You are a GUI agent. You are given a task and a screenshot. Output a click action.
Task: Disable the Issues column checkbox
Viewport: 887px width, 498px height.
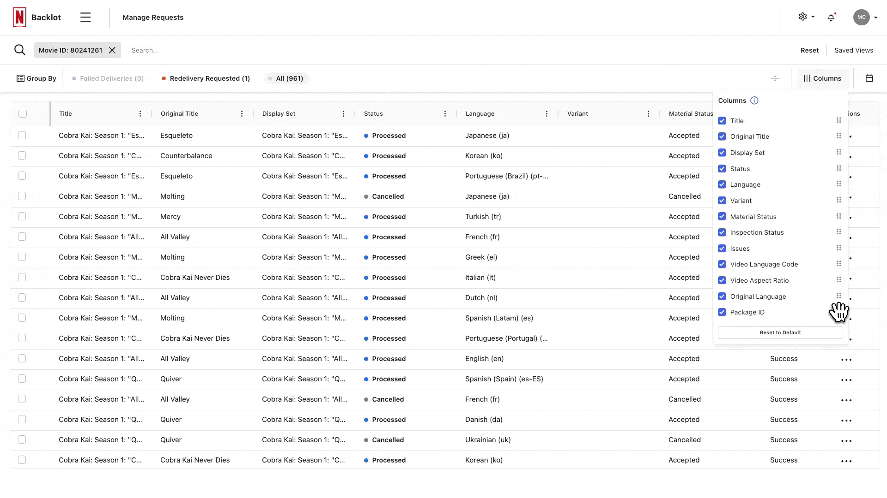pos(722,248)
